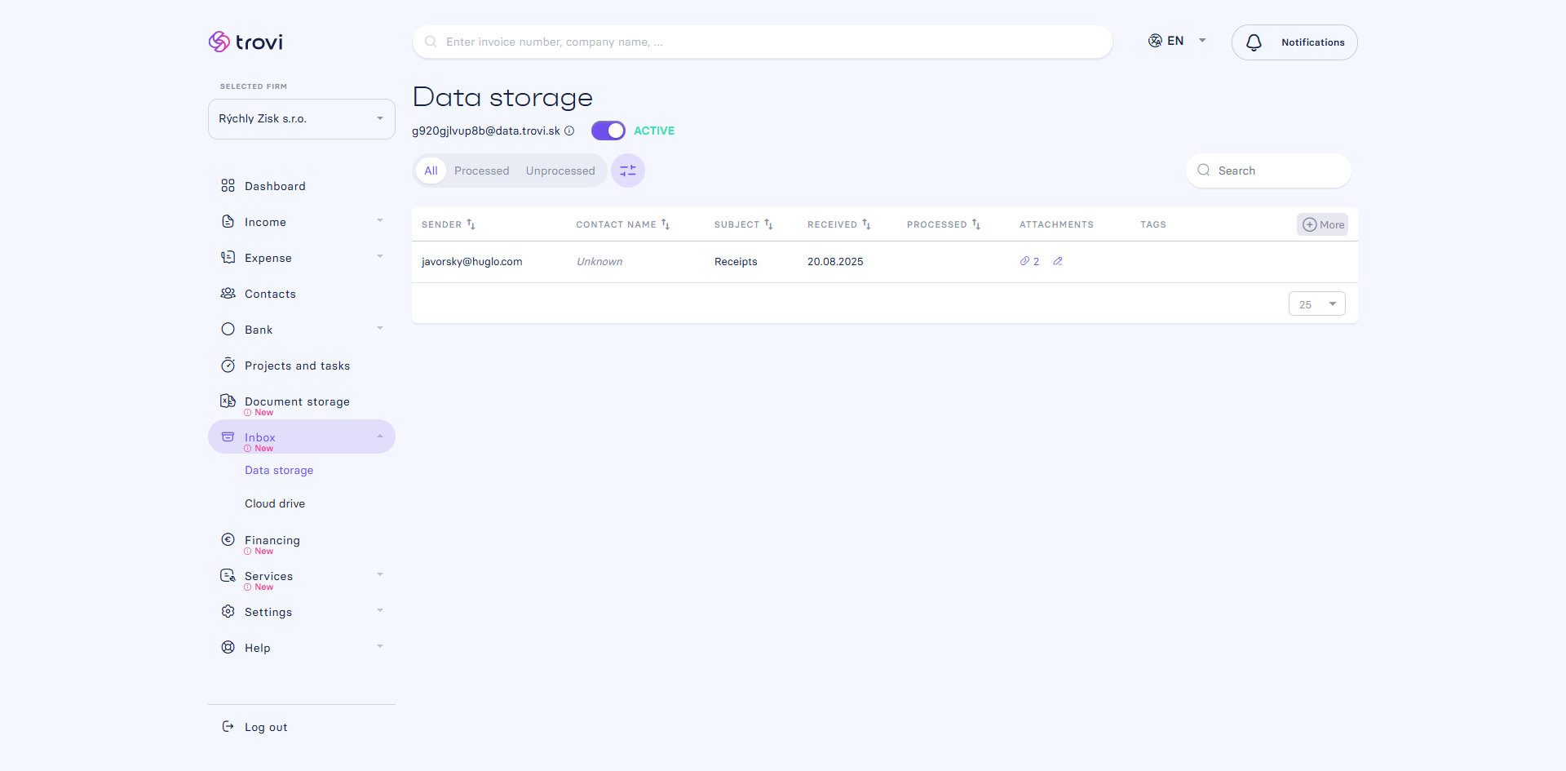Image resolution: width=1566 pixels, height=771 pixels.
Task: Click the edit pencil icon in javorsky row
Action: (x=1058, y=261)
